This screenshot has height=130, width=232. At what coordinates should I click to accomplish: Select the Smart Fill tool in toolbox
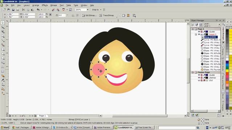tap(3, 45)
